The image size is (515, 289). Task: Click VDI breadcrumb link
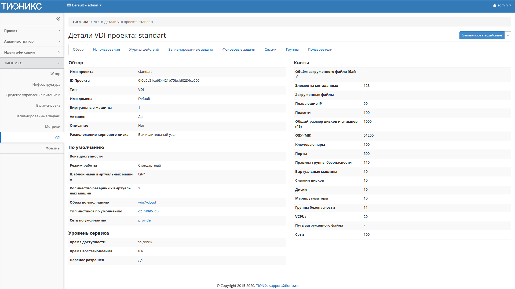point(97,22)
